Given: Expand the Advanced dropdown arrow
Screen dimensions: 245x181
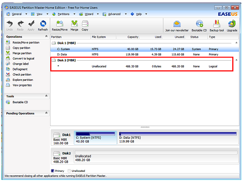Looking at the screenshot, I should [x=125, y=14].
